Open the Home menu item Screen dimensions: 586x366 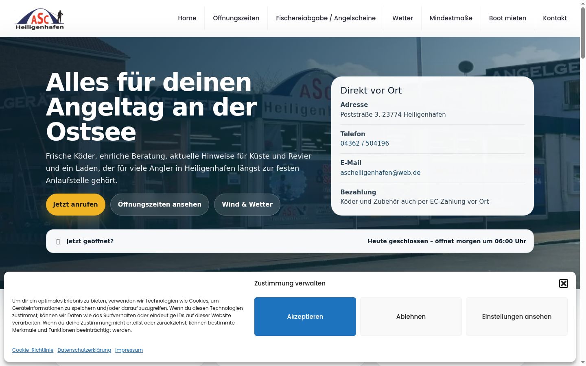[187, 18]
